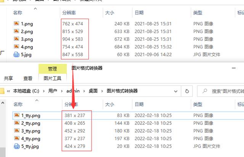244x157 pixels.
Task: Open the 图片工具 ribbon tab
Action: coord(53,78)
